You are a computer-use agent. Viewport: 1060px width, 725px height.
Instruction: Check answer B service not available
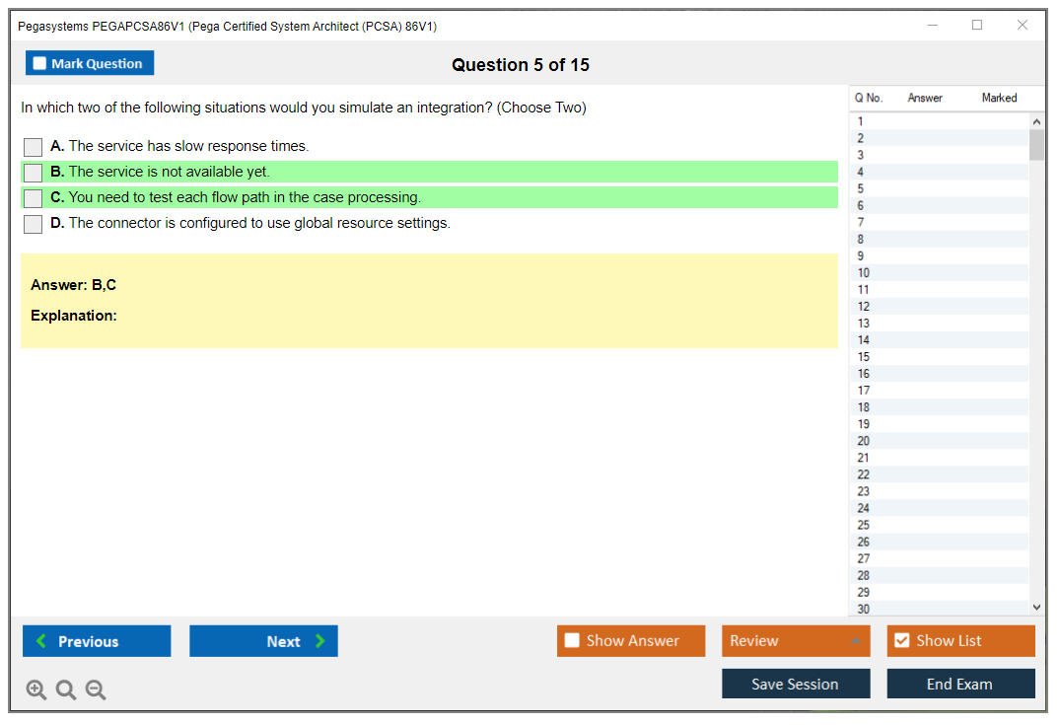click(34, 173)
